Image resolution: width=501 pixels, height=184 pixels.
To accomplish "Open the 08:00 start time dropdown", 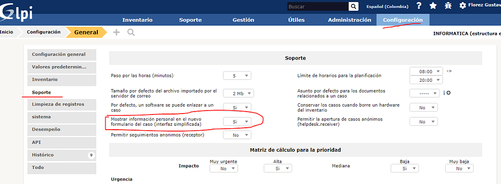I will pyautogui.click(x=426, y=71).
